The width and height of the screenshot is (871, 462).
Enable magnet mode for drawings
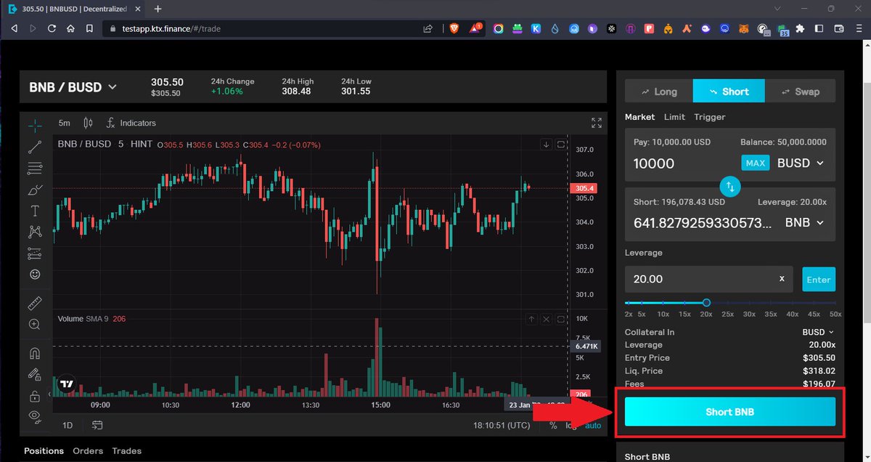point(35,353)
